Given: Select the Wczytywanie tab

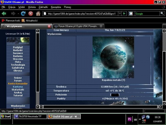Looking at the screenshot, I should pos(26,26).
